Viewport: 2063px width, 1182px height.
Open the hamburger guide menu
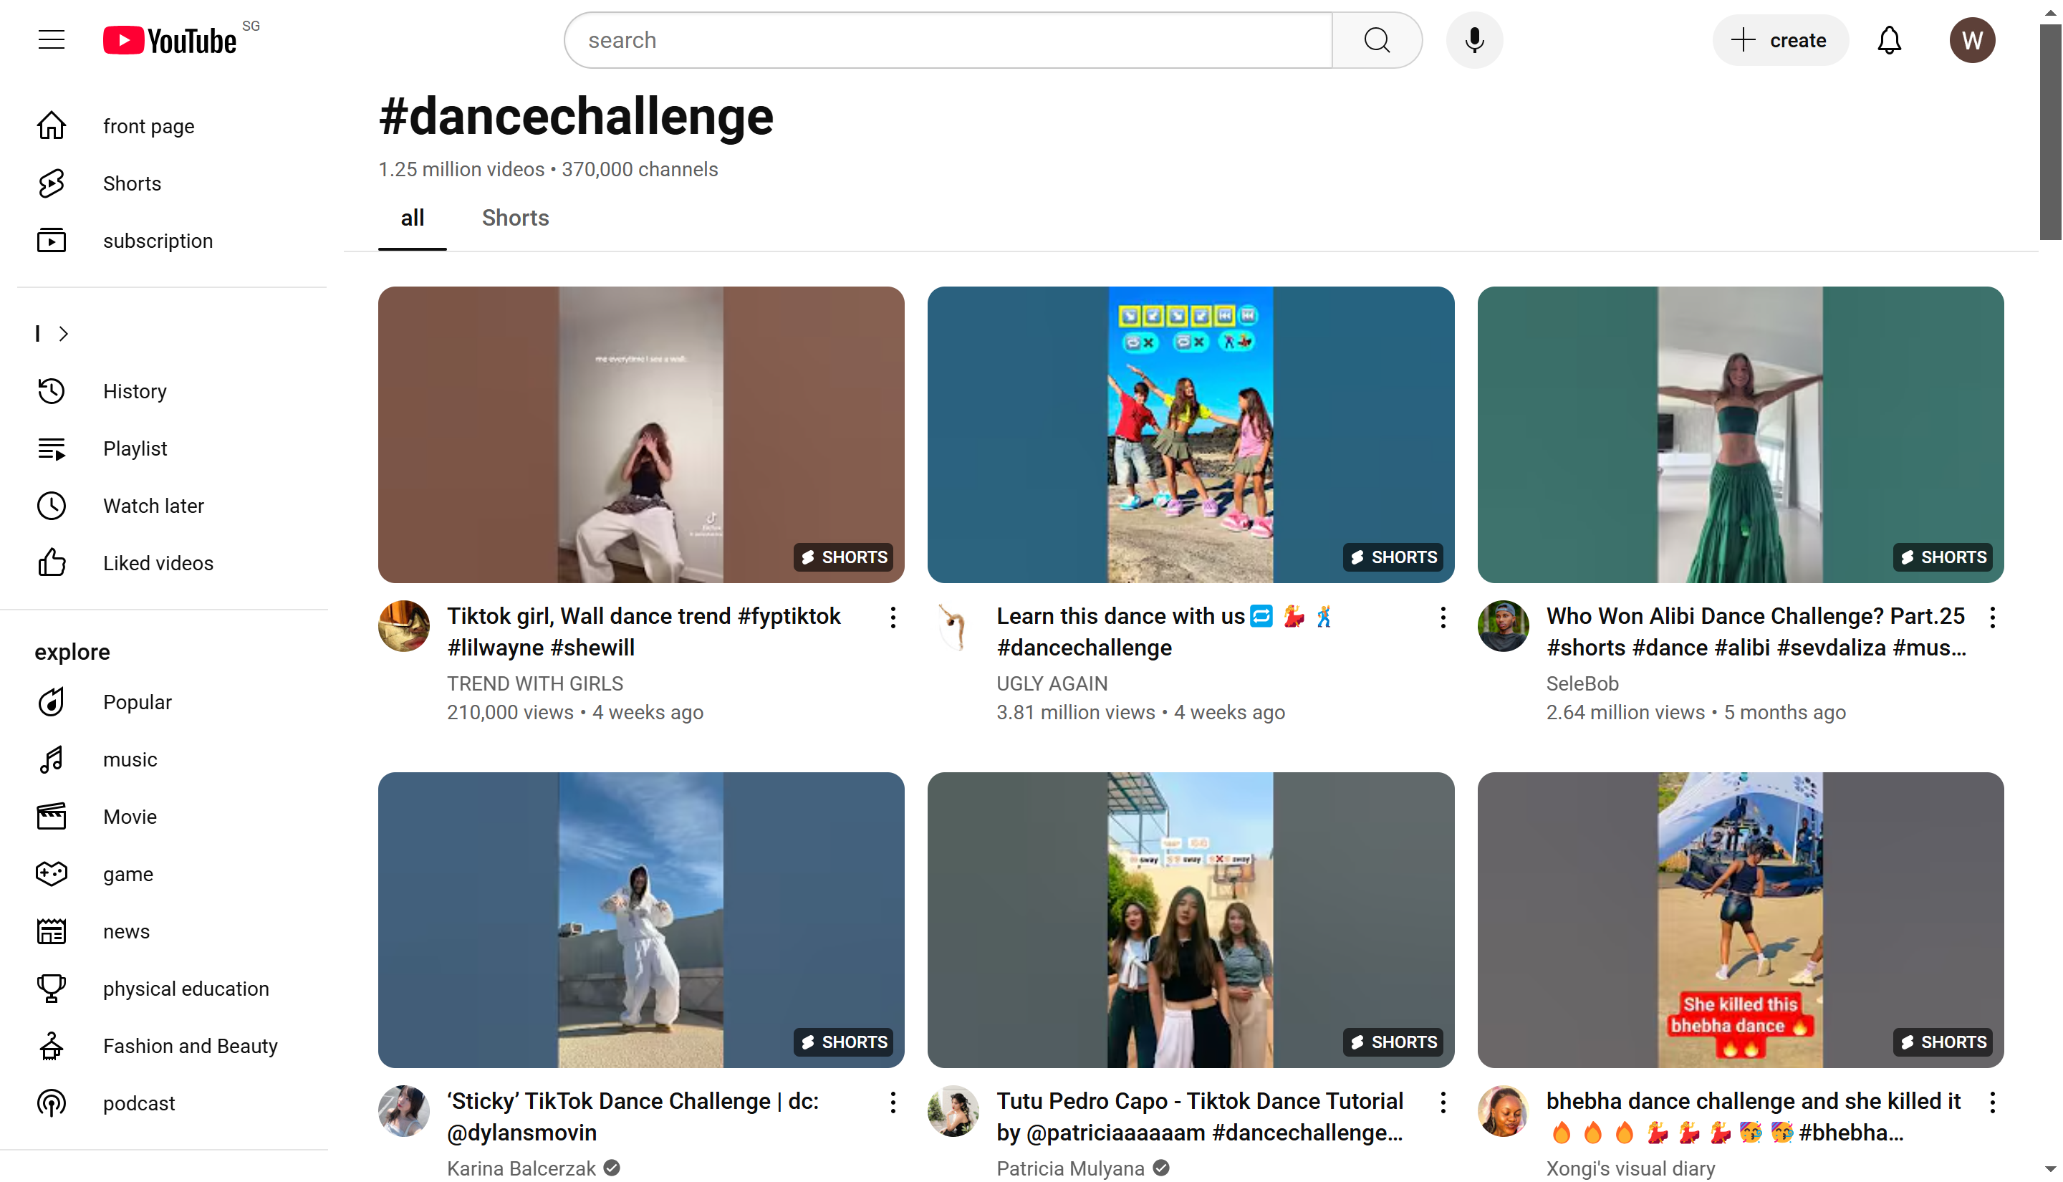pos(51,40)
